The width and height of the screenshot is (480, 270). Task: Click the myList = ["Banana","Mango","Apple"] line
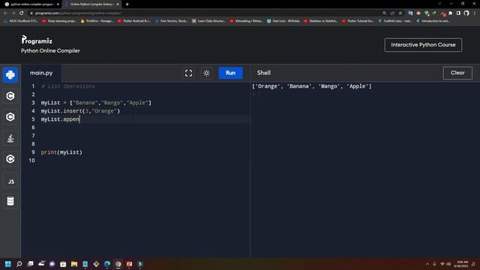point(96,103)
